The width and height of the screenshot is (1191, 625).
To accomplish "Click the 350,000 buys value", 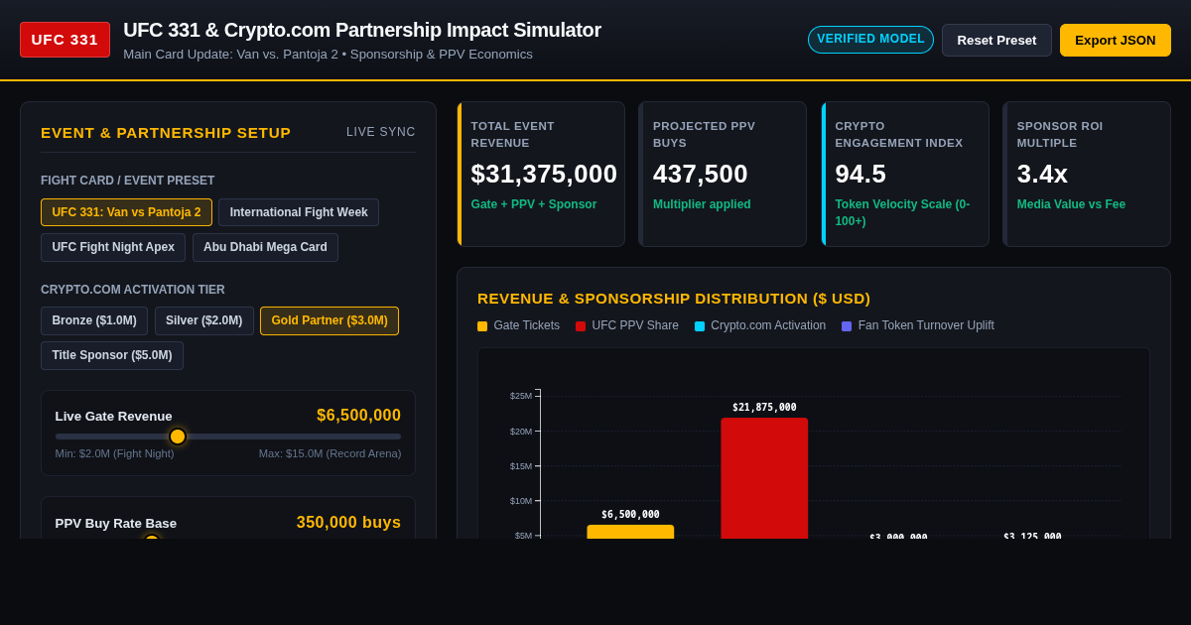I will pos(349,523).
